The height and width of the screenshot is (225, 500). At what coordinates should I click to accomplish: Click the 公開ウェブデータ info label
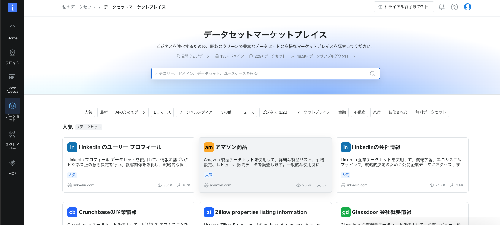(x=193, y=56)
